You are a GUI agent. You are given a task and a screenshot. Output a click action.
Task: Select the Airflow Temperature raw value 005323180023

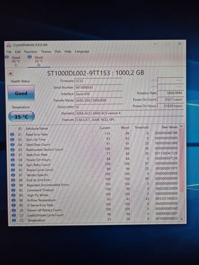(166, 198)
